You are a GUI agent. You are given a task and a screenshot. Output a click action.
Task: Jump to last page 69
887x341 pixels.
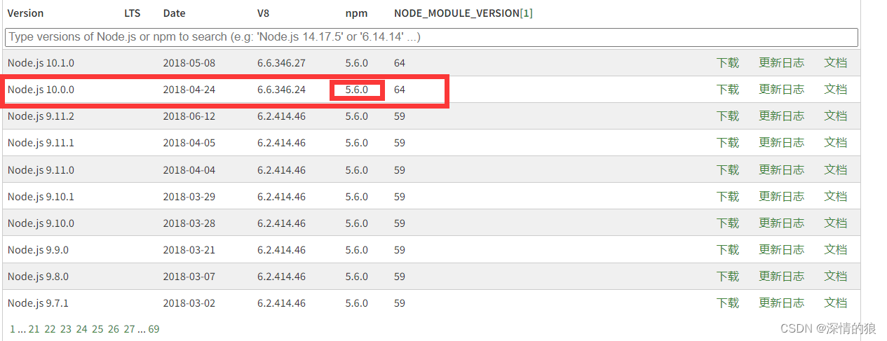pyautogui.click(x=154, y=329)
